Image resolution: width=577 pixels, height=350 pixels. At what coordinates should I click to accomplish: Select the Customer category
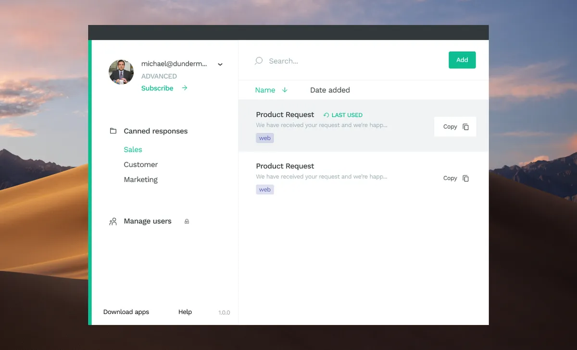point(140,165)
